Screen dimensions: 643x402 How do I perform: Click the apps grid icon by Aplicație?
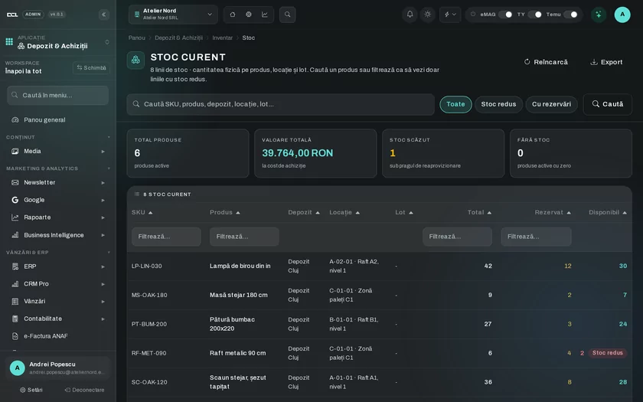coord(9,41)
